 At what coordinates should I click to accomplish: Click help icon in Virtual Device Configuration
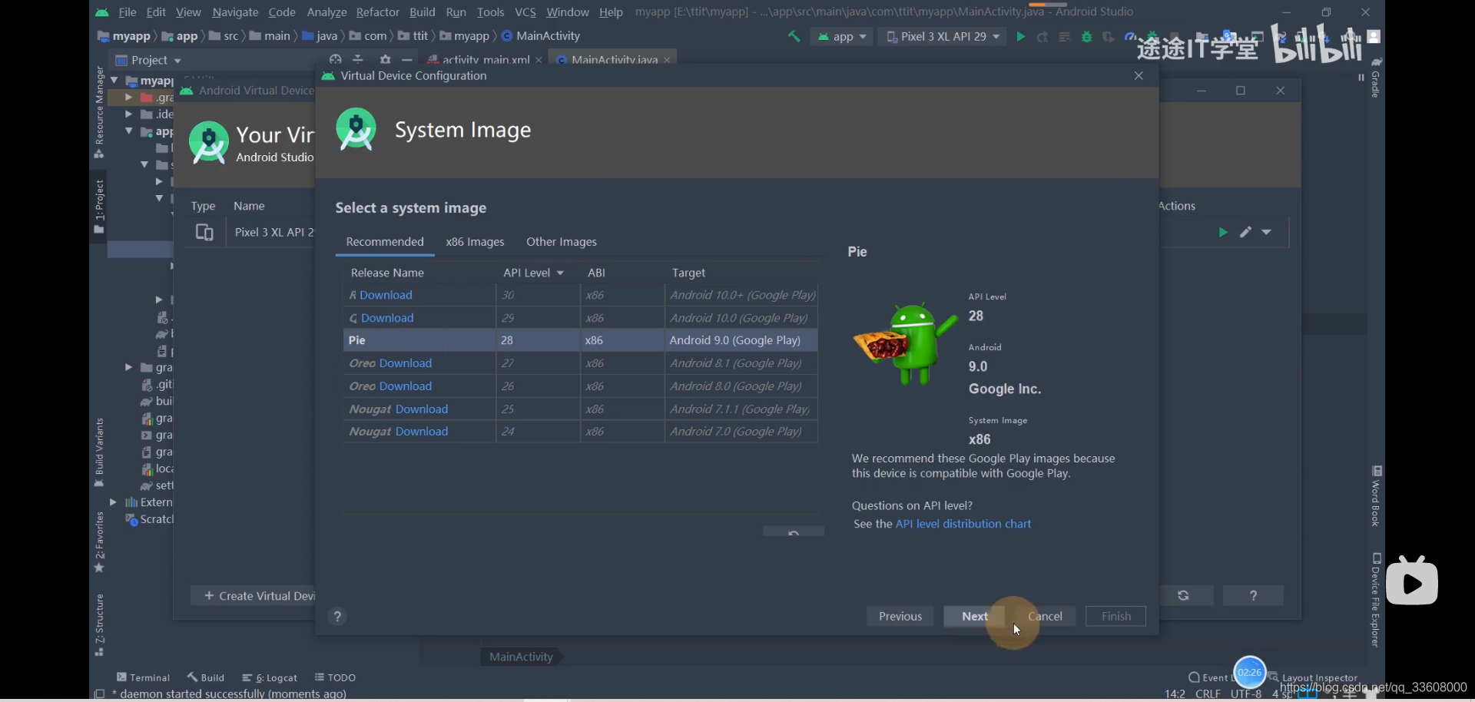(337, 616)
